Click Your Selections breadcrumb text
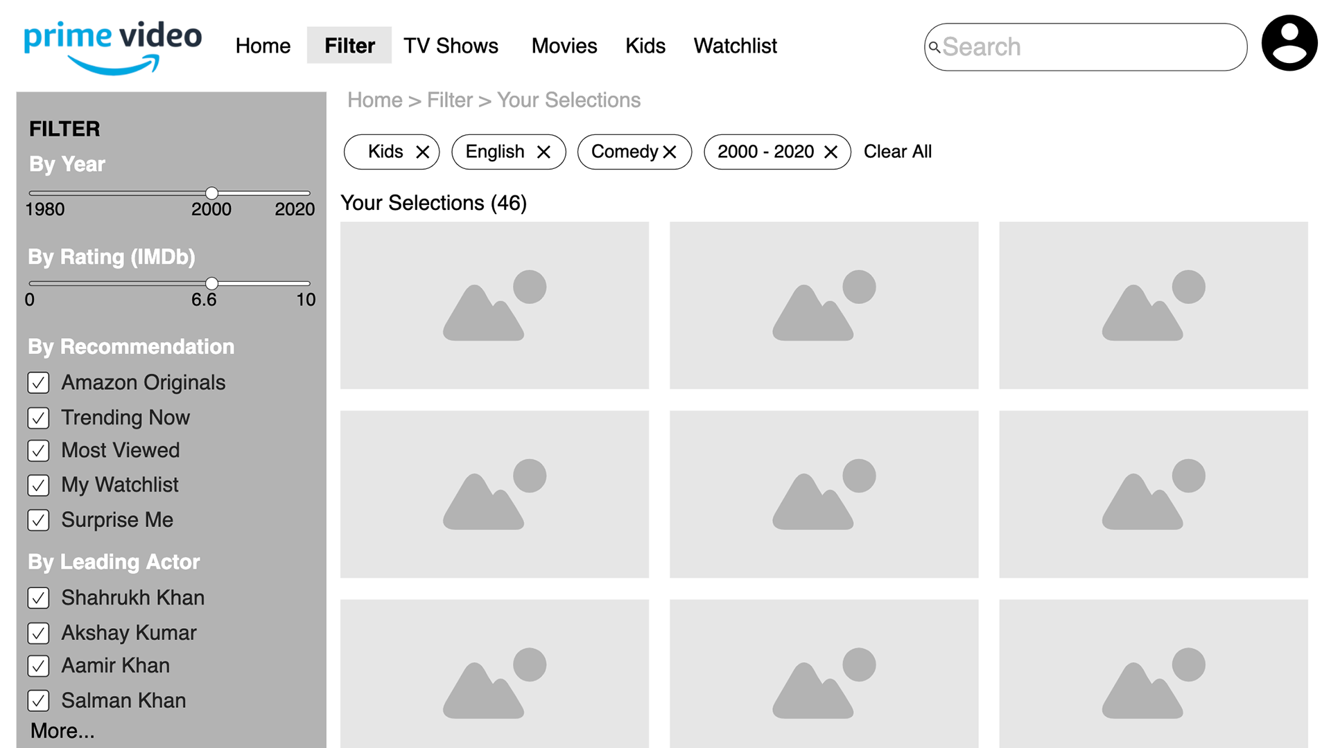 [x=568, y=100]
